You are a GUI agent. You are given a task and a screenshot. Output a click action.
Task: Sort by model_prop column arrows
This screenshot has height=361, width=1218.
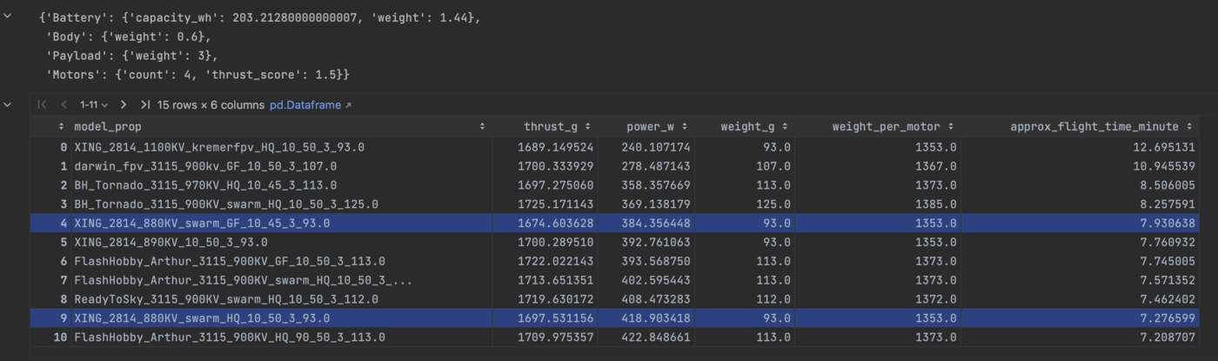pos(483,126)
